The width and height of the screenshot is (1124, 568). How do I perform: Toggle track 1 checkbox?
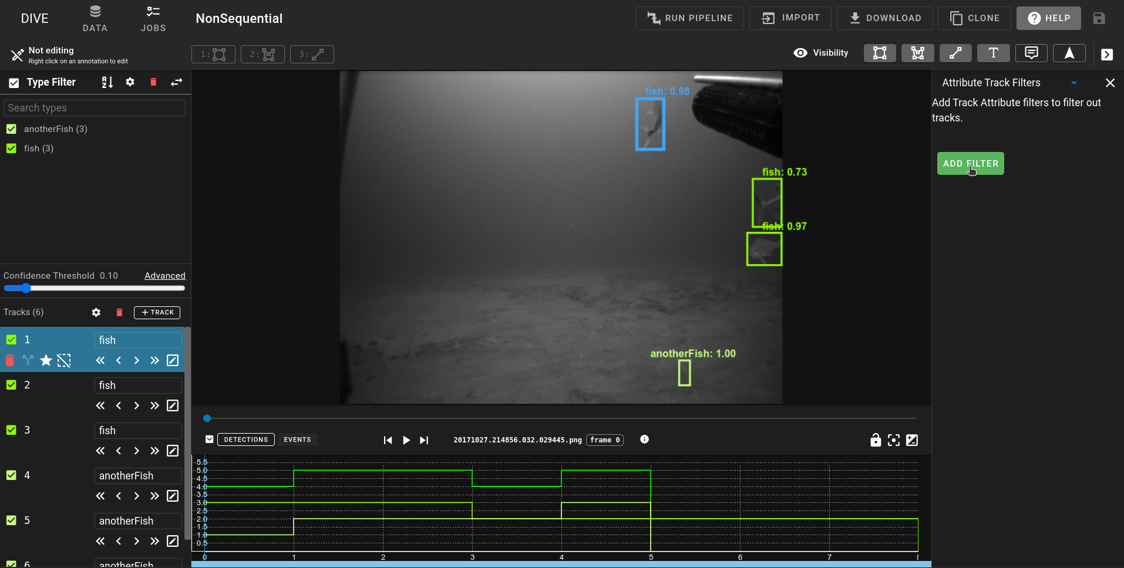point(11,340)
